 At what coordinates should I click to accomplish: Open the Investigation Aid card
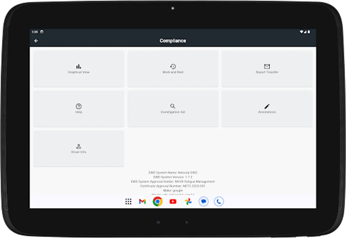point(173,109)
